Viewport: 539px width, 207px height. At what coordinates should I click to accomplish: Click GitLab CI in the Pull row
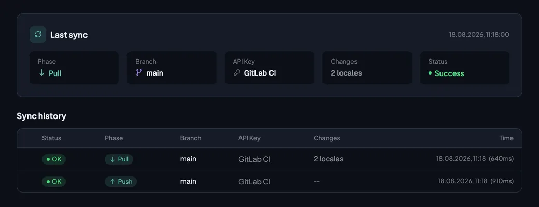pyautogui.click(x=254, y=159)
